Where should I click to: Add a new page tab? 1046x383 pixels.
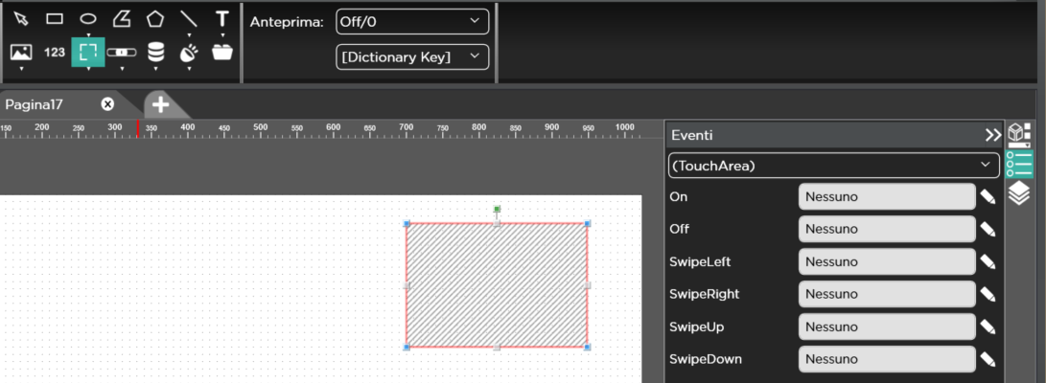click(x=160, y=104)
